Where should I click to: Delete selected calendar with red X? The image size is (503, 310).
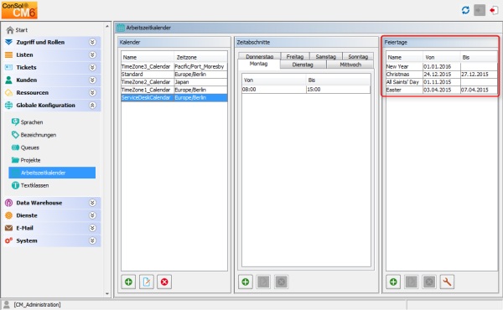click(x=164, y=282)
